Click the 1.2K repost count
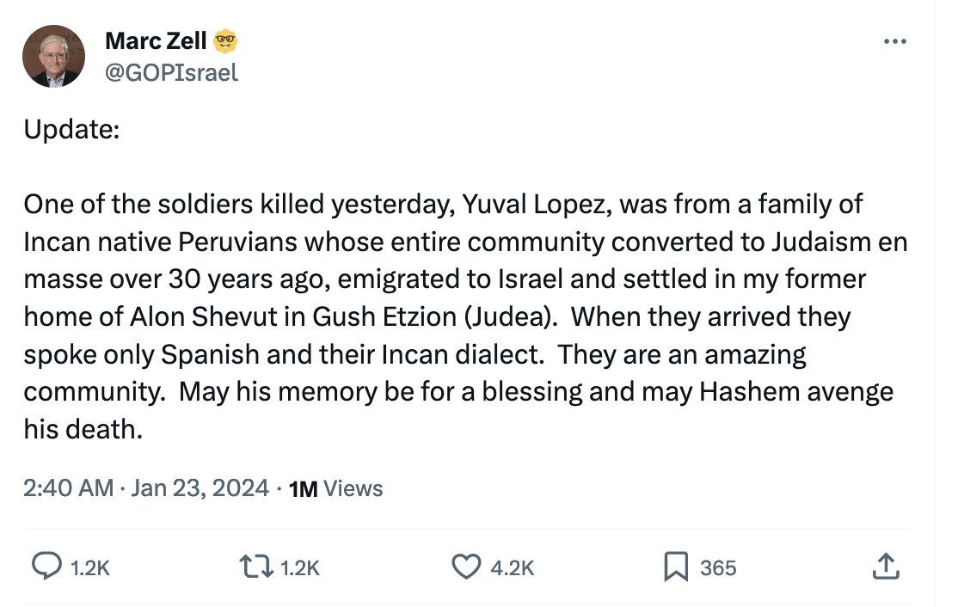This screenshot has height=607, width=958. pos(299,567)
